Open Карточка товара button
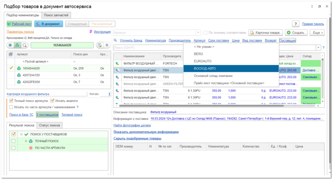333x180 pixels. [265, 33]
